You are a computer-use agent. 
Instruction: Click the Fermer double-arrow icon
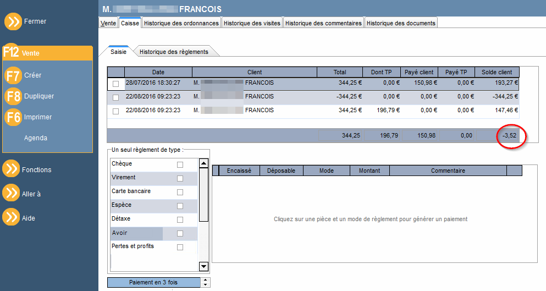[13, 21]
